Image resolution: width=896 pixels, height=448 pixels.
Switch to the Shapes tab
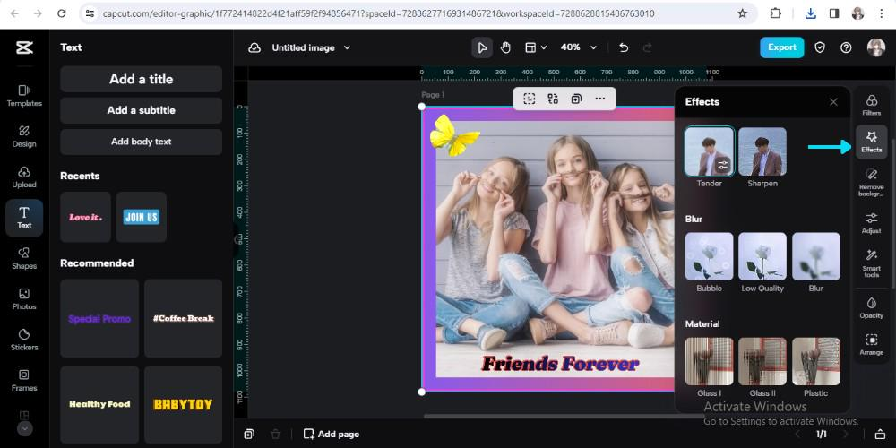point(24,257)
